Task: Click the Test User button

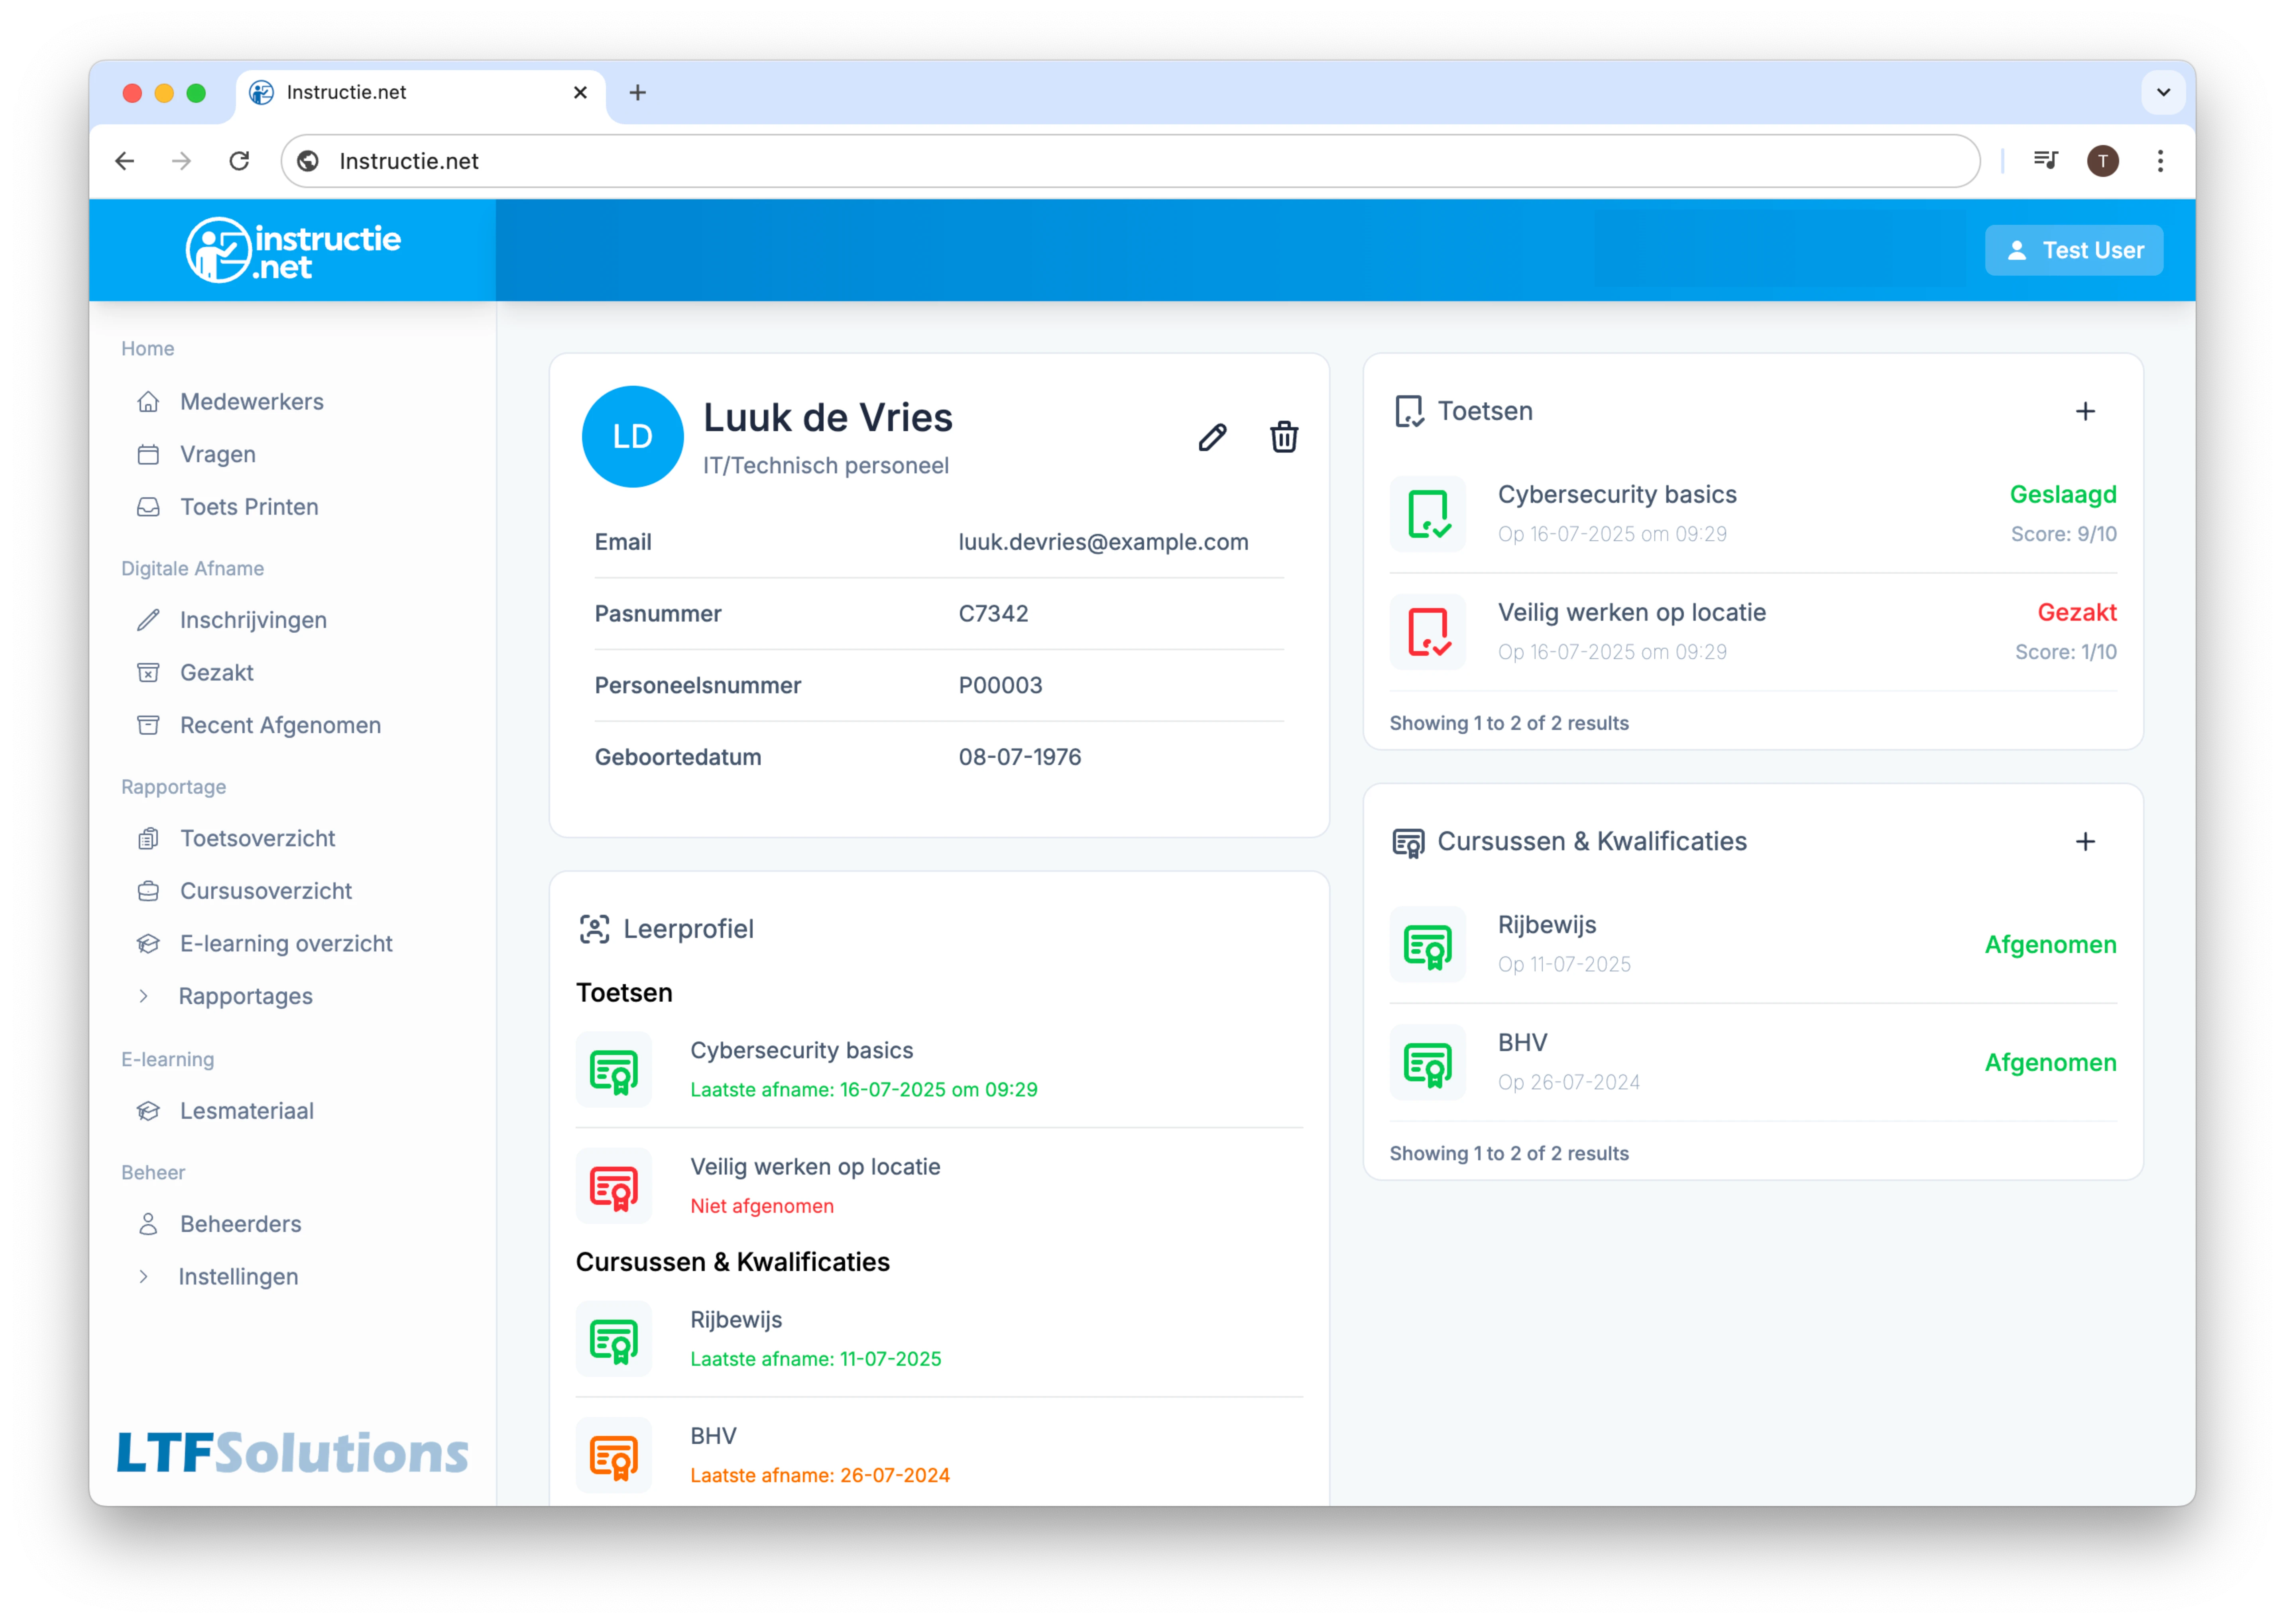Action: pyautogui.click(x=2073, y=250)
